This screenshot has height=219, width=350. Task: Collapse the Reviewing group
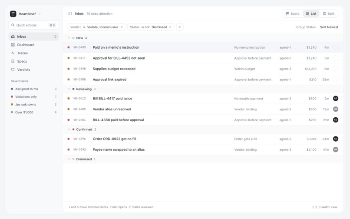69,89
